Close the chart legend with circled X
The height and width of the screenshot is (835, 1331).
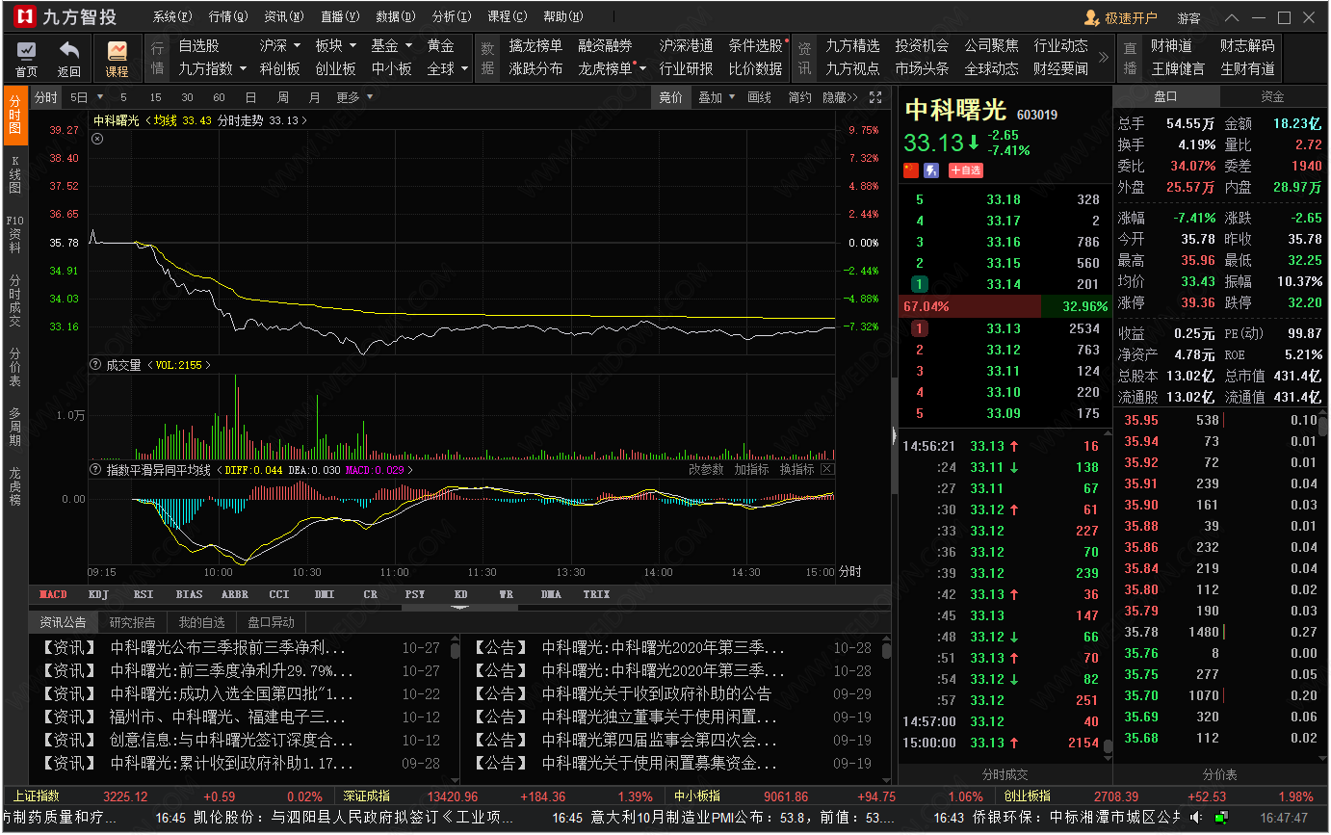click(x=97, y=139)
